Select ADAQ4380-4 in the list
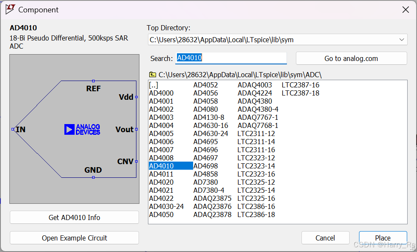This screenshot has height=252, width=417. (258, 109)
